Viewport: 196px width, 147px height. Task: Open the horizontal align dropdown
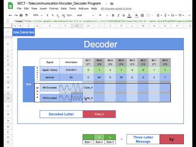[159, 15]
